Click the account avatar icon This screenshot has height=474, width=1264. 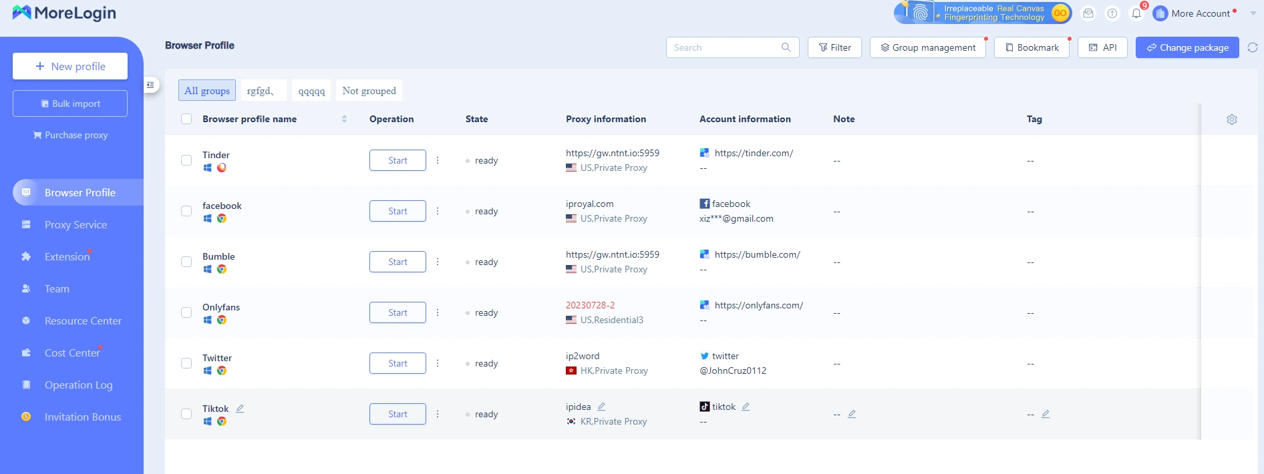click(1160, 13)
